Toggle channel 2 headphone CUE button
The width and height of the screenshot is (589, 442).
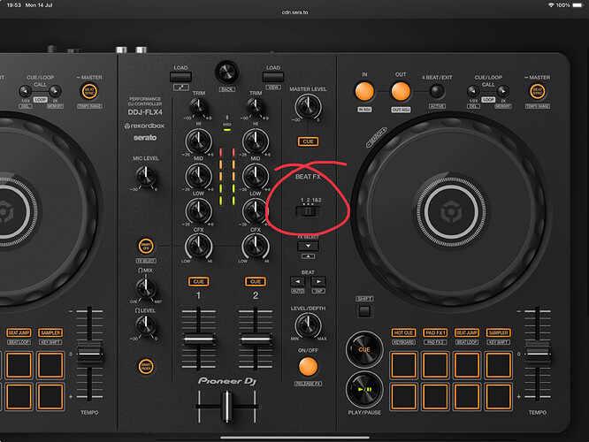tap(256, 282)
